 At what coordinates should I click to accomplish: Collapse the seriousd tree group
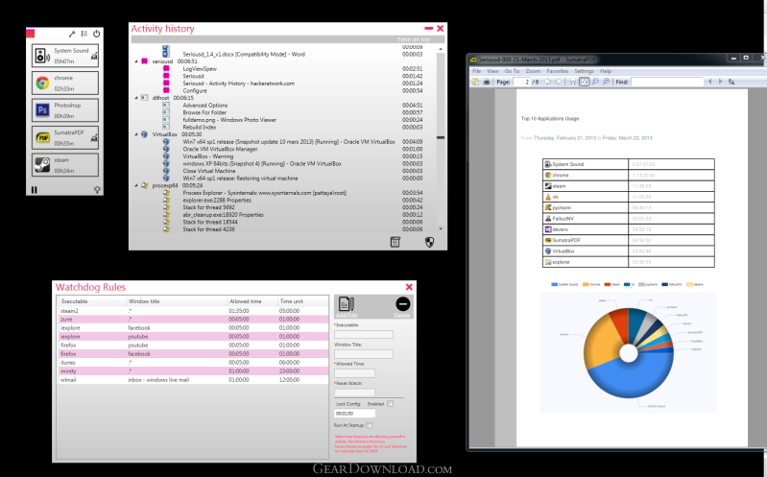point(136,61)
